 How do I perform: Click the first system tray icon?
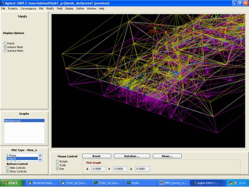[231, 183]
